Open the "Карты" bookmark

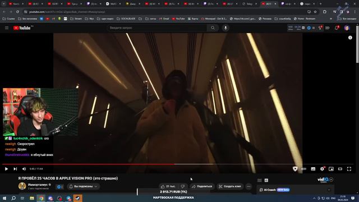[x=193, y=19]
